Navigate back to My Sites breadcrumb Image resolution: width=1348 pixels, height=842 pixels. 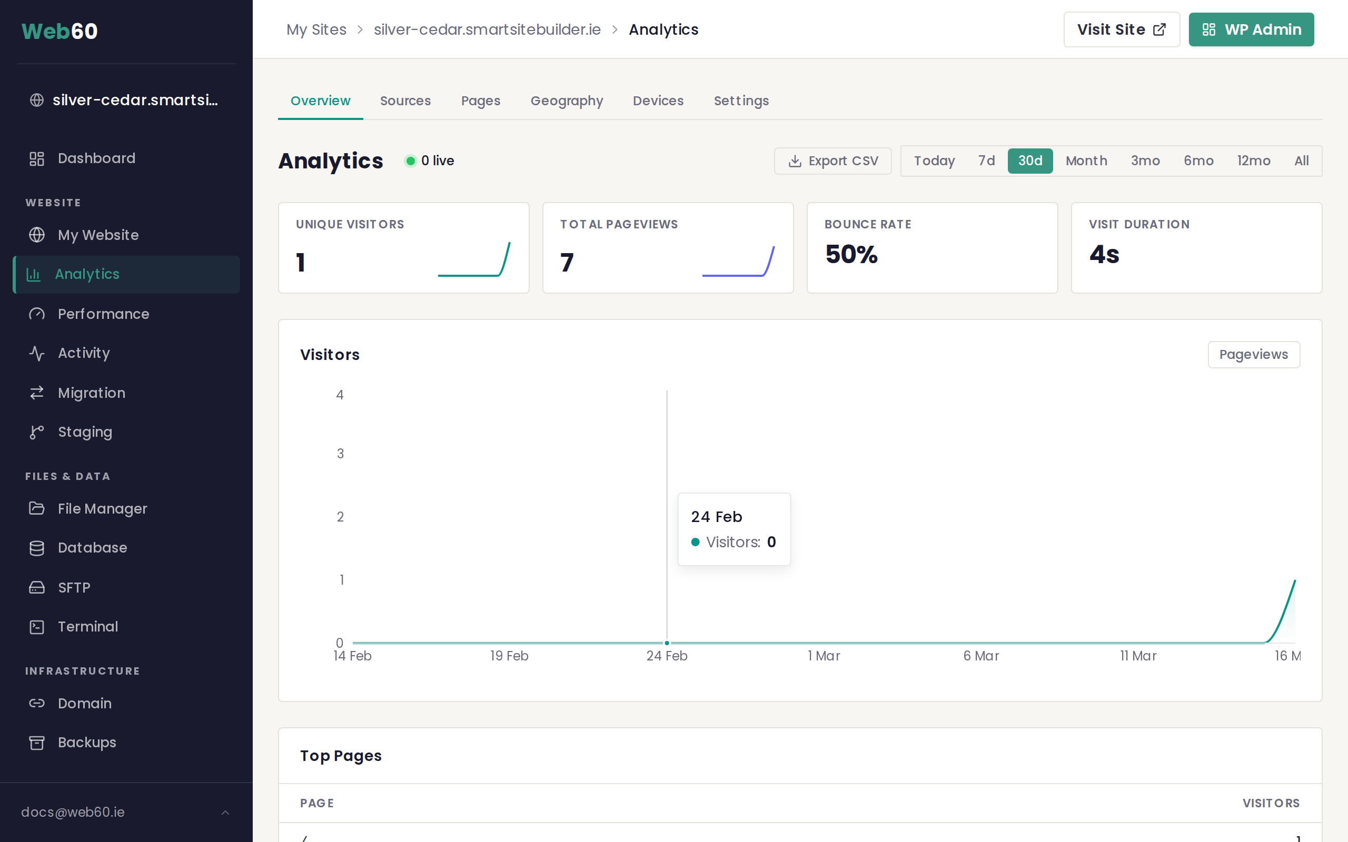coord(316,29)
